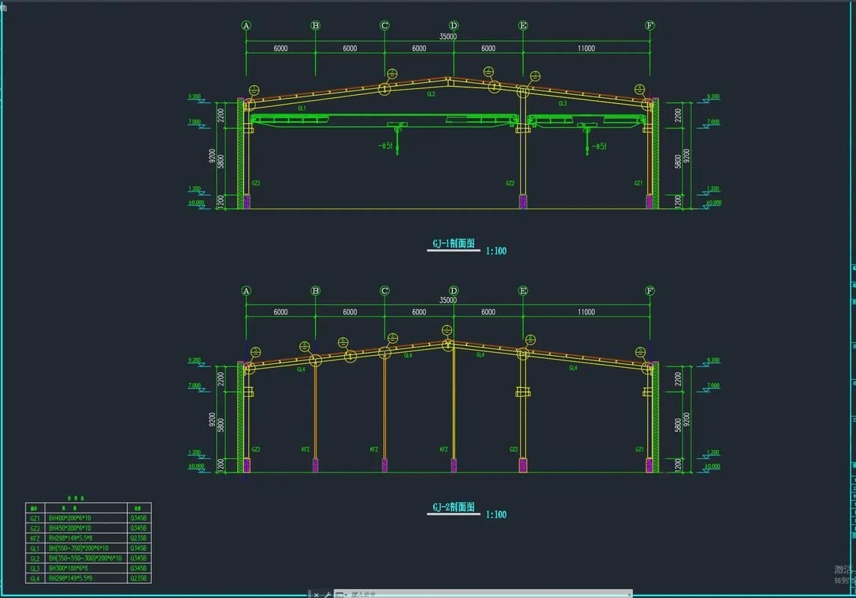The width and height of the screenshot is (856, 598).
Task: Open the underlined GJ-1剖面图 section title
Action: point(453,243)
